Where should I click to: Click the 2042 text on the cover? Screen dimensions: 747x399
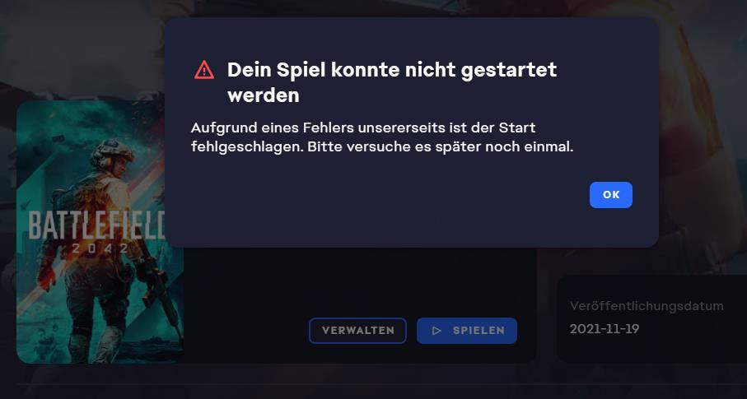(100, 248)
